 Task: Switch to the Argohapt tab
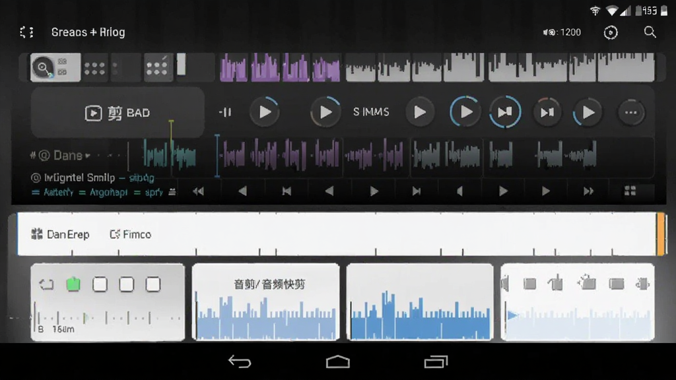point(104,192)
